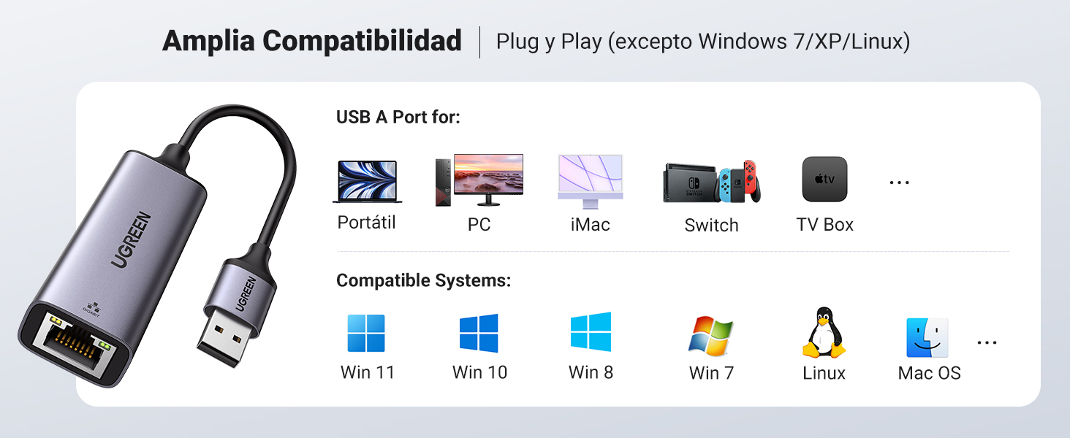Click the Compatible Systems label
Viewport: 1070px width, 438px height.
click(424, 281)
